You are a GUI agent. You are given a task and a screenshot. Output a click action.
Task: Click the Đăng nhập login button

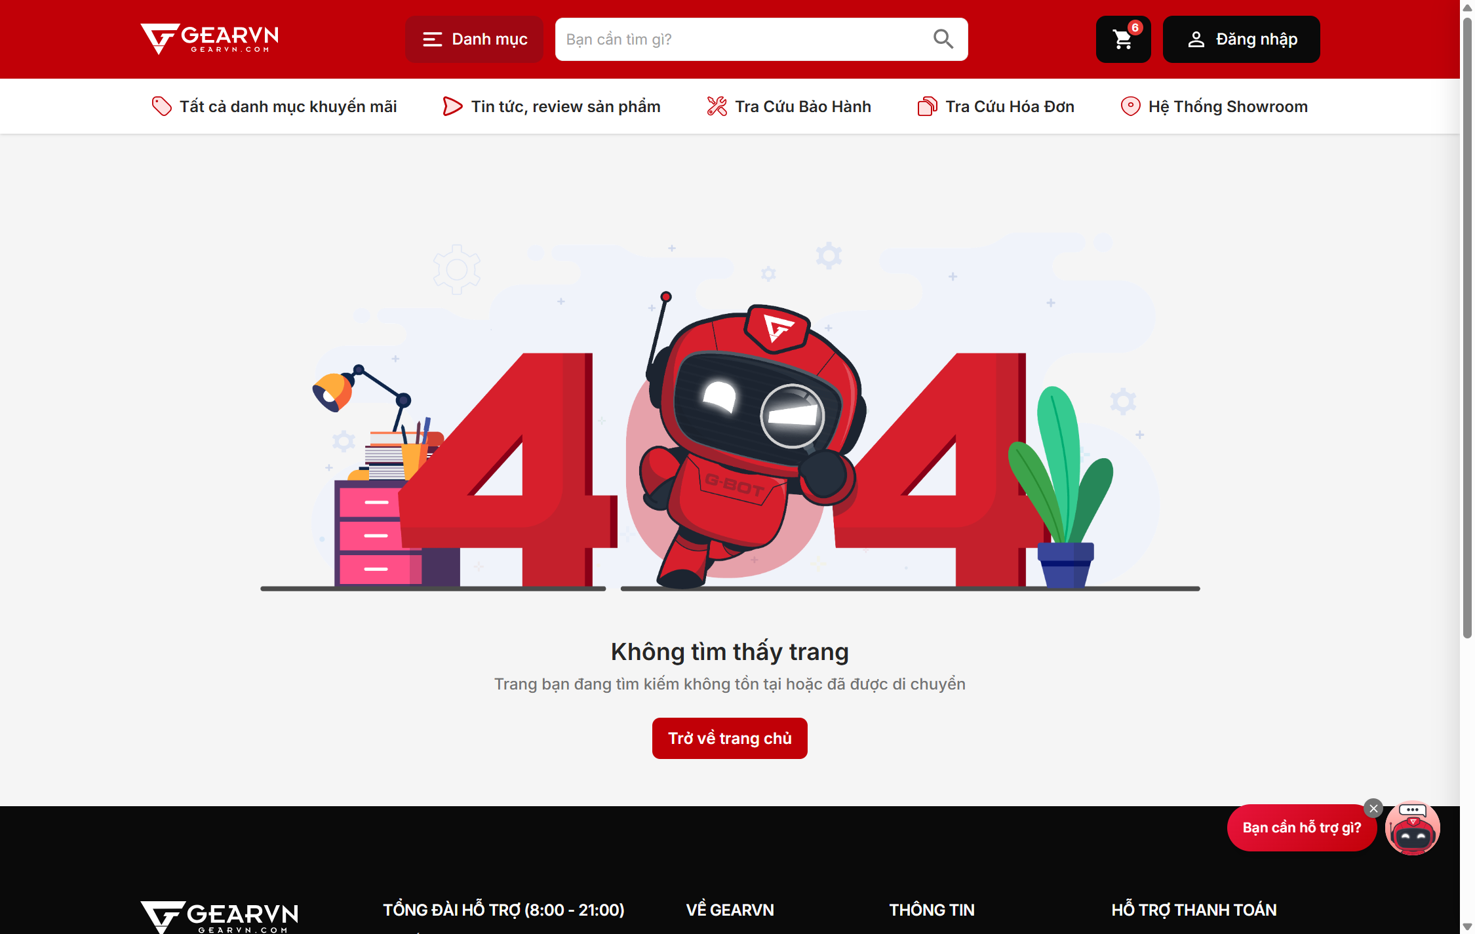point(1241,39)
